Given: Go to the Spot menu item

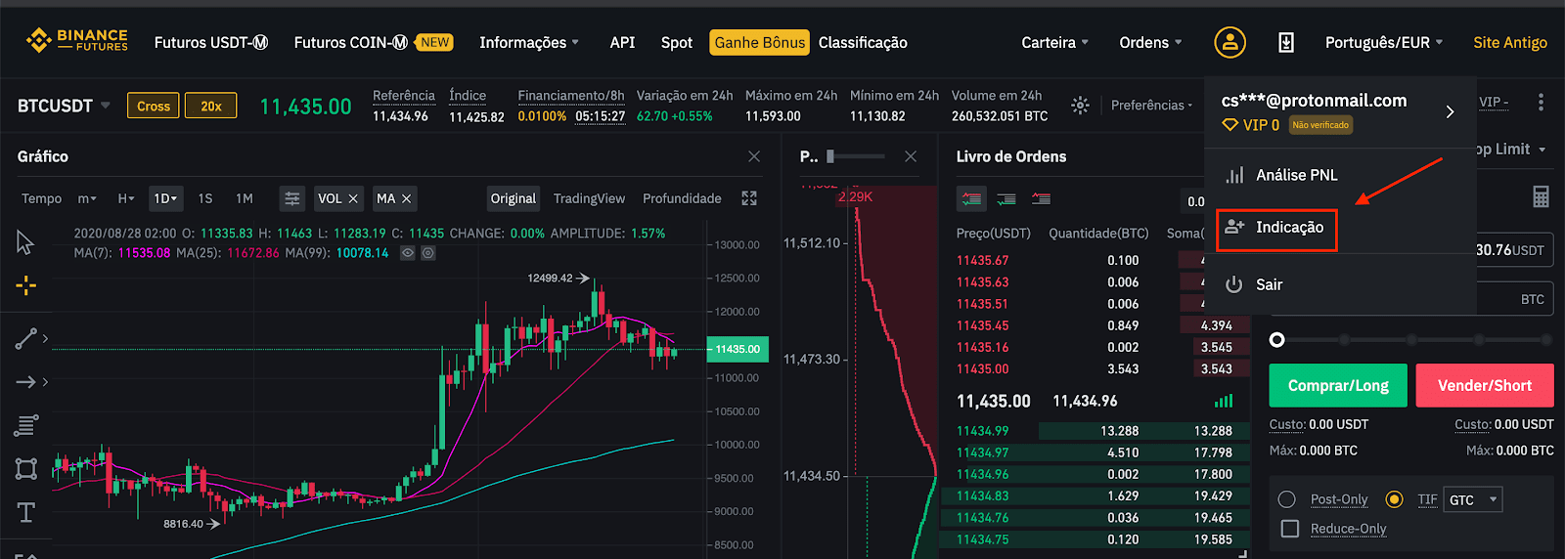Looking at the screenshot, I should [x=676, y=42].
